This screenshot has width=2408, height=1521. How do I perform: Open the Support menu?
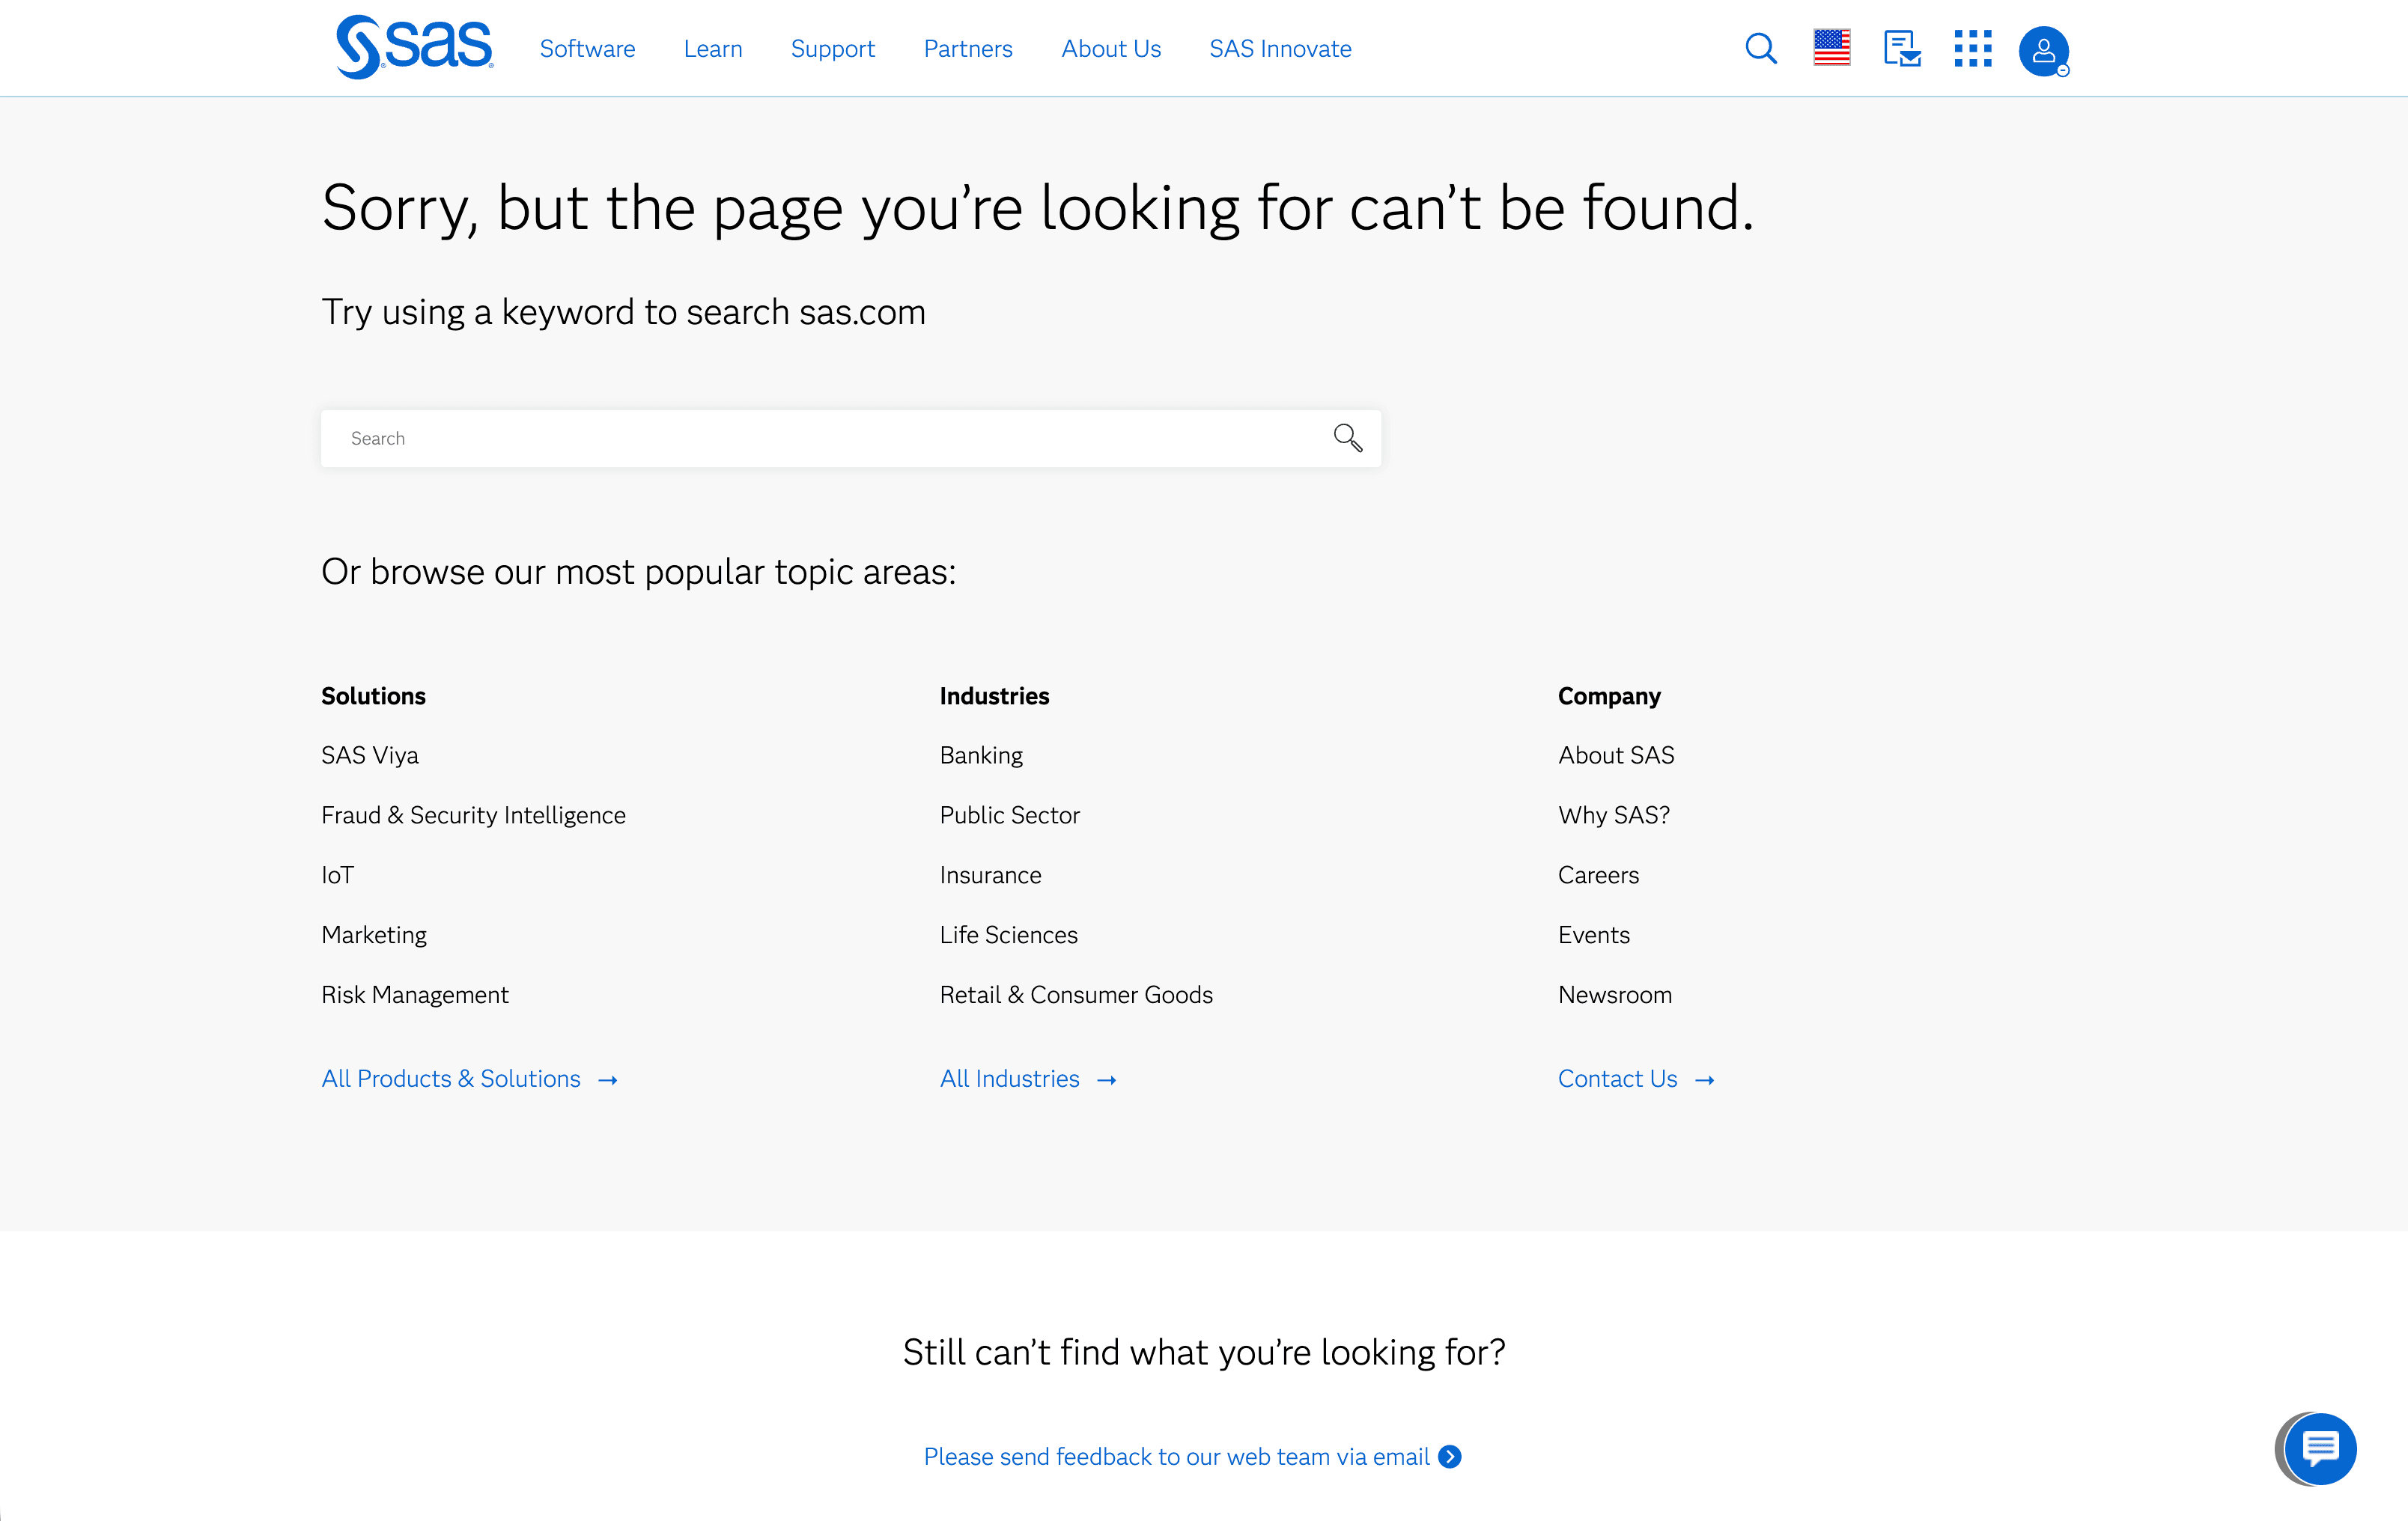[x=832, y=49]
